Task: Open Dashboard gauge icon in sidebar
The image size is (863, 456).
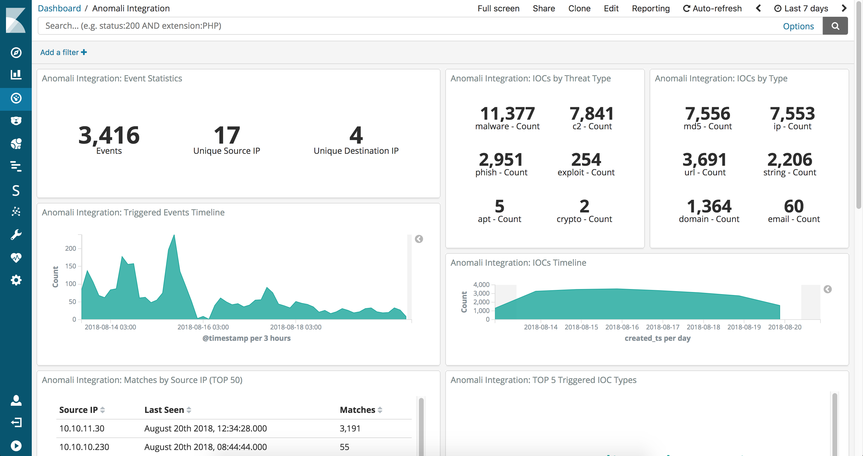Action: (16, 98)
